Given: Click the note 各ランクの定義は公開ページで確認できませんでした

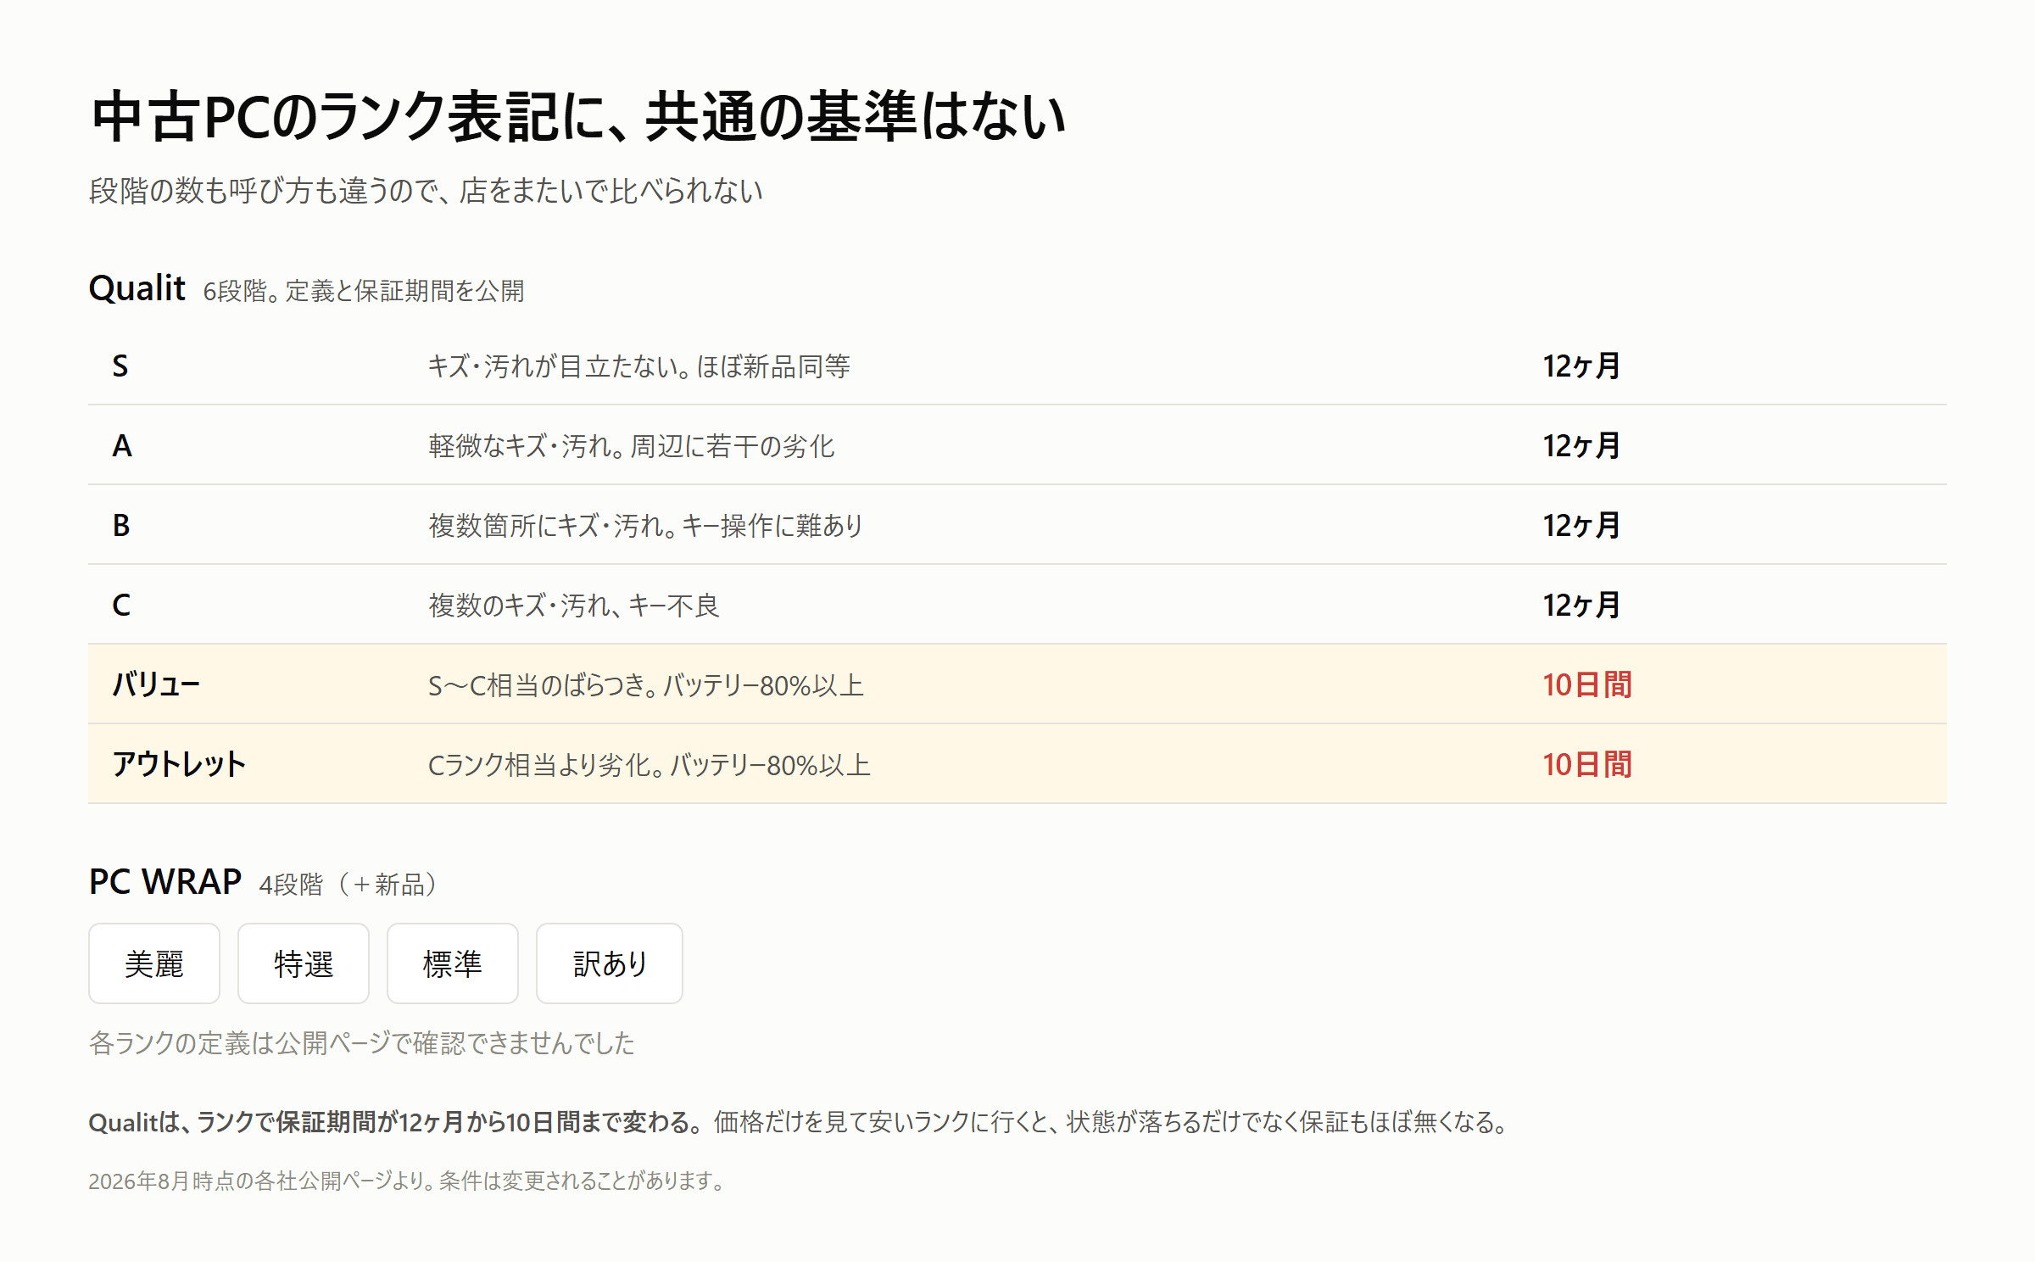Looking at the screenshot, I should tap(362, 1043).
